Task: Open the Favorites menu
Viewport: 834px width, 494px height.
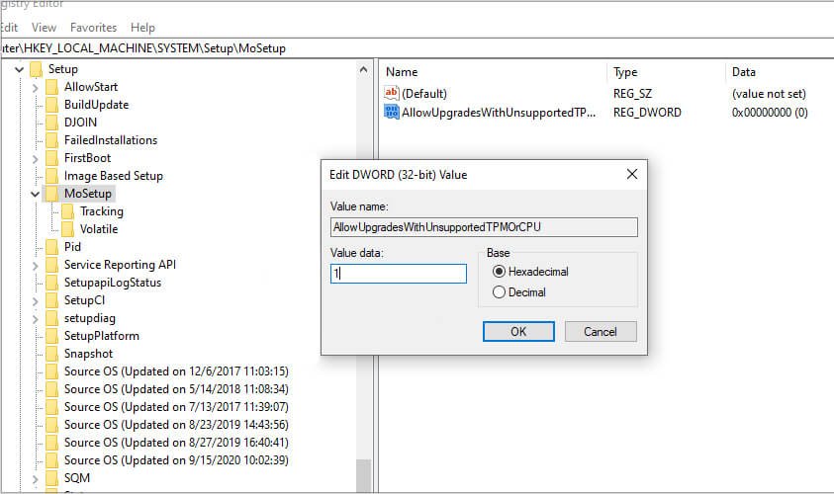Action: point(92,28)
